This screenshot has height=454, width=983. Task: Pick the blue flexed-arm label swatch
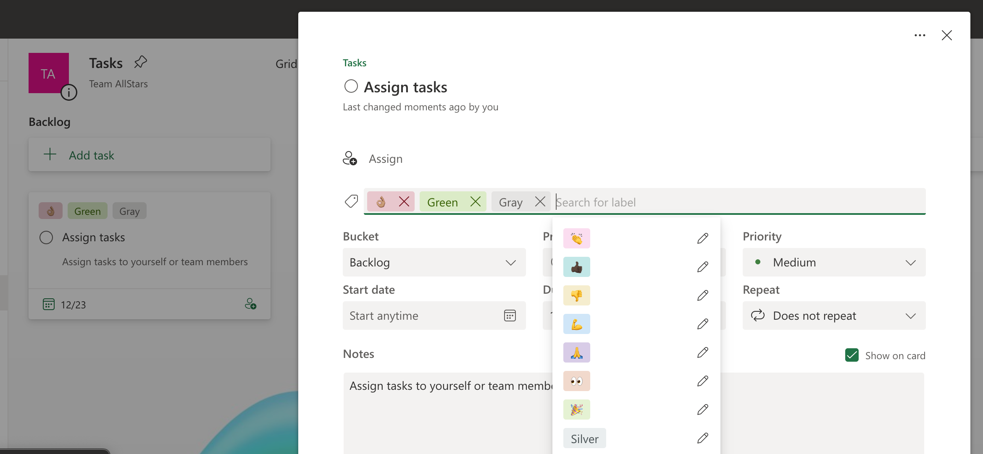[577, 324]
